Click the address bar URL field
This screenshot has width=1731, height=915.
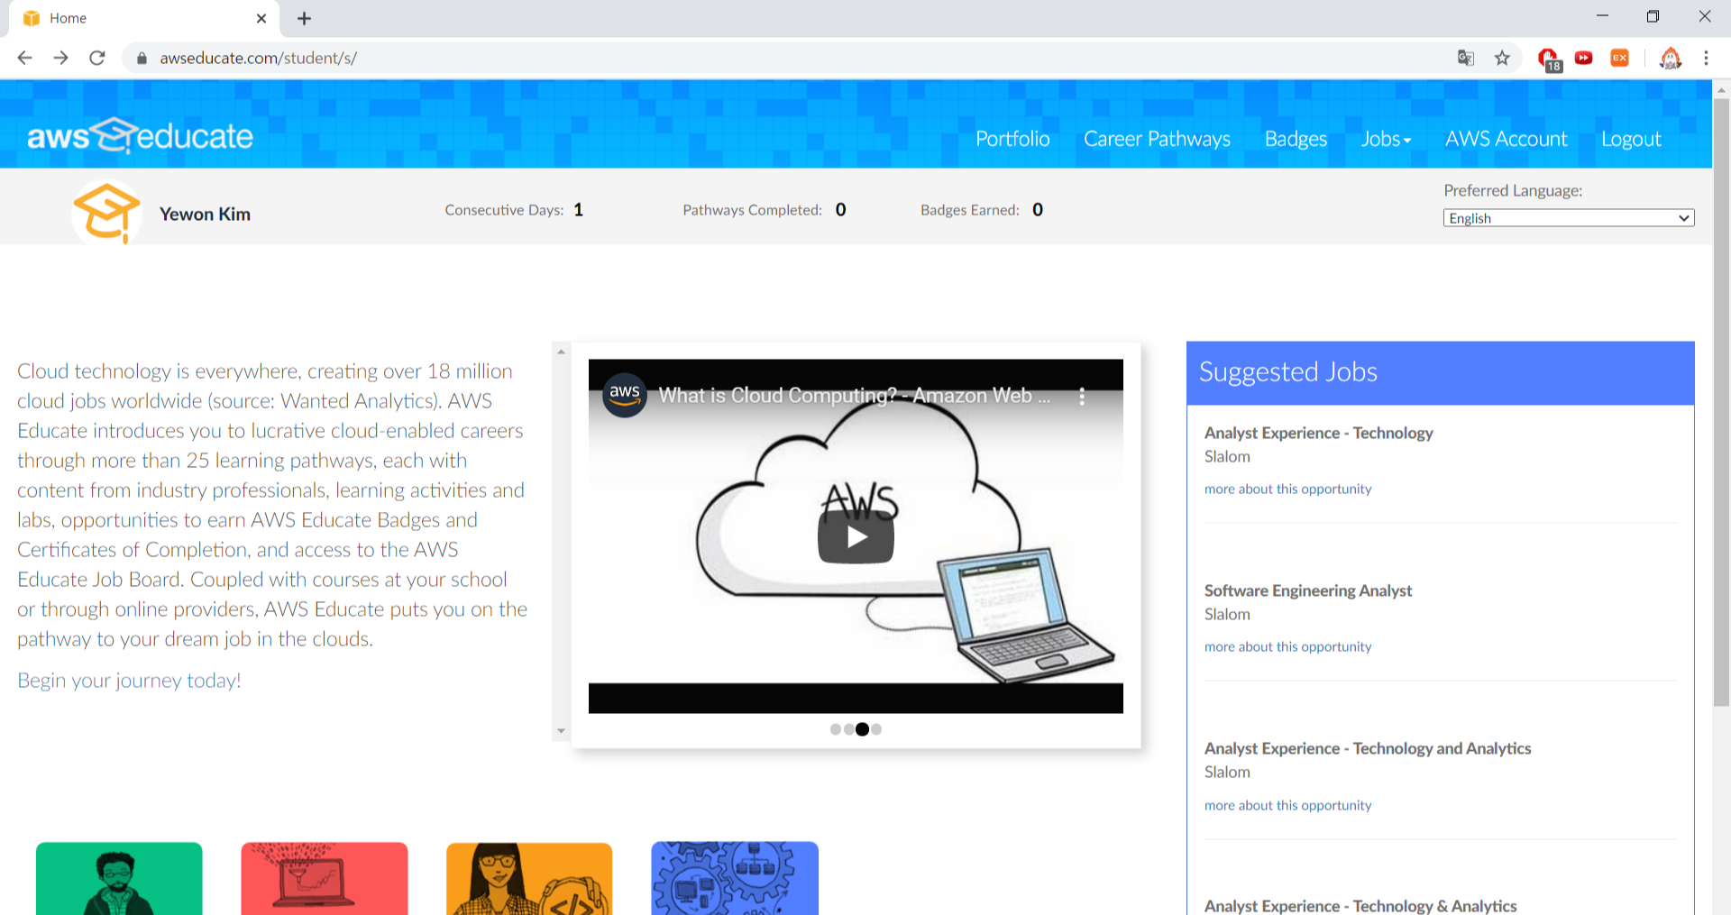click(x=793, y=58)
